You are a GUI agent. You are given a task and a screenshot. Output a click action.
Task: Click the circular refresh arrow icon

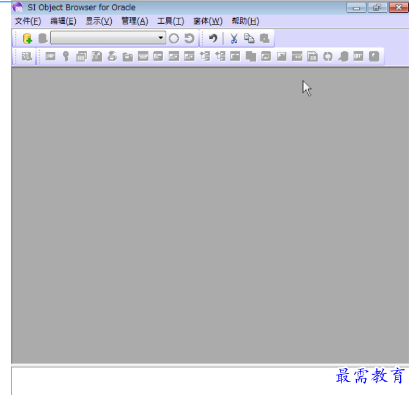(189, 38)
